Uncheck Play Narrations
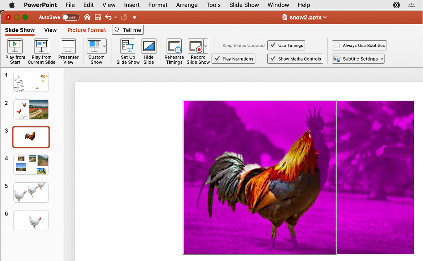Image resolution: width=423 pixels, height=261 pixels. pos(217,58)
